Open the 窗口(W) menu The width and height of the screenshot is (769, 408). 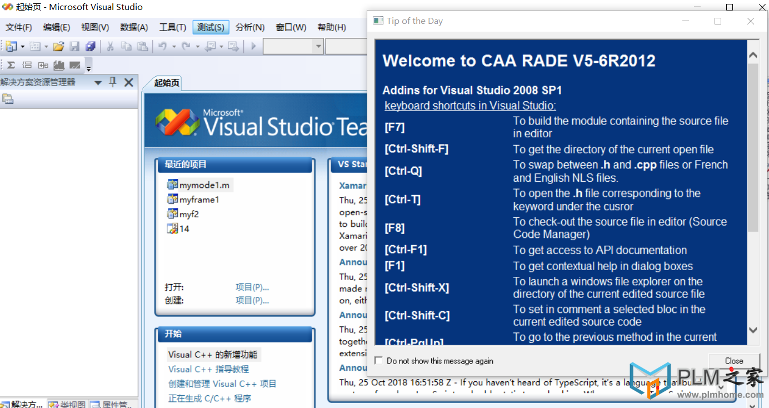(x=291, y=27)
